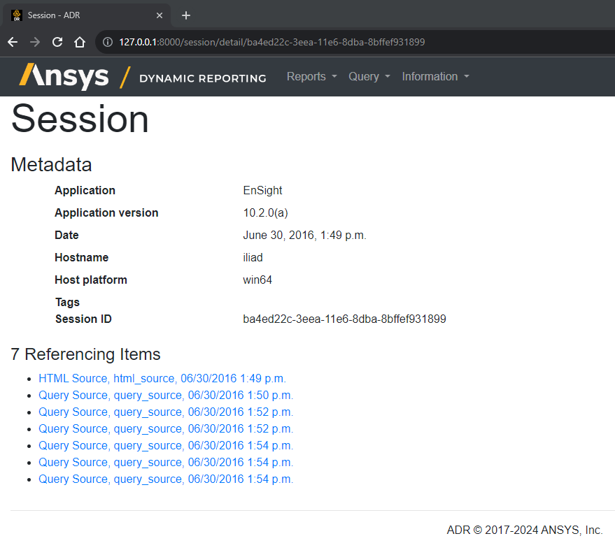615x557 pixels.
Task: Open the Query Source 1:50 p.m. link
Action: [x=166, y=396]
